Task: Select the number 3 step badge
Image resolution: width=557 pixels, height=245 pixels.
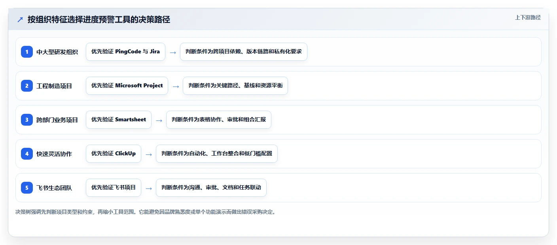Action: point(27,120)
